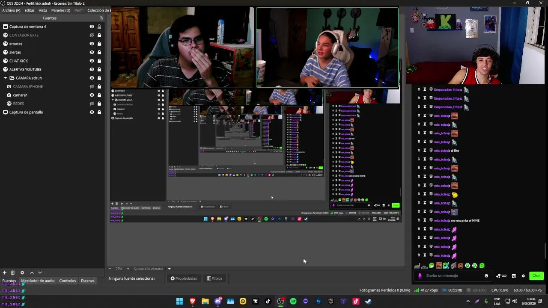Move the source up with the up arrow
The width and height of the screenshot is (548, 308).
(x=32, y=272)
